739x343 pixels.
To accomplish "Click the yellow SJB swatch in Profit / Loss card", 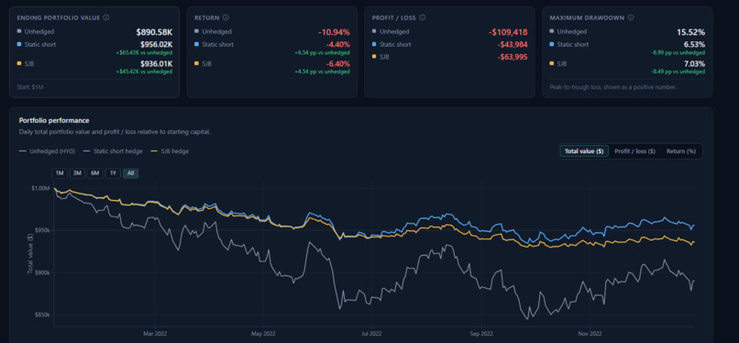I will pyautogui.click(x=374, y=57).
